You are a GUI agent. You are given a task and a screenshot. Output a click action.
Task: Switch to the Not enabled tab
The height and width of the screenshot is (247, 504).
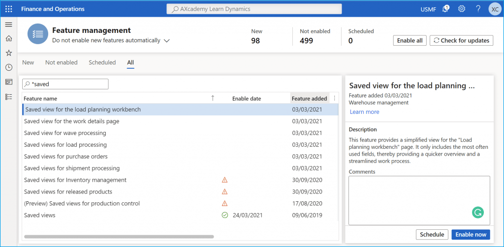coord(62,62)
